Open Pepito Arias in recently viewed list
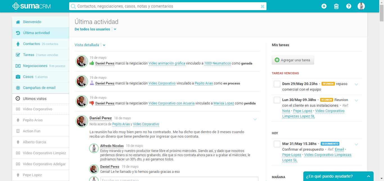Viewport: 384px width, 181px height. (x=33, y=120)
